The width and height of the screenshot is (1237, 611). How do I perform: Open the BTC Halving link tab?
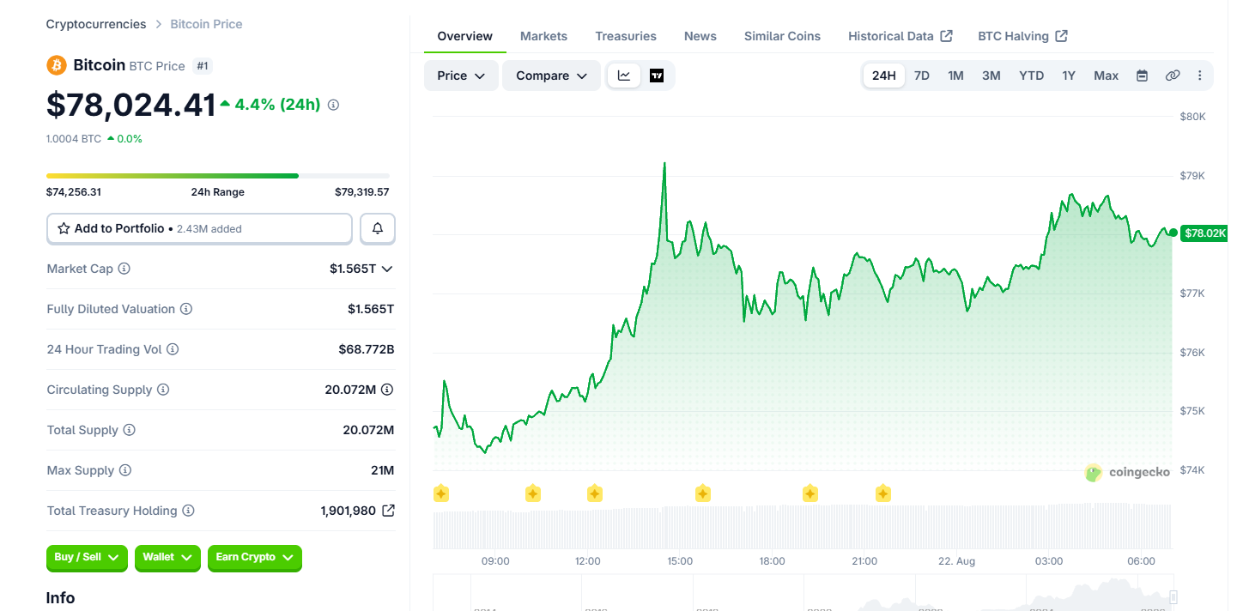1023,36
